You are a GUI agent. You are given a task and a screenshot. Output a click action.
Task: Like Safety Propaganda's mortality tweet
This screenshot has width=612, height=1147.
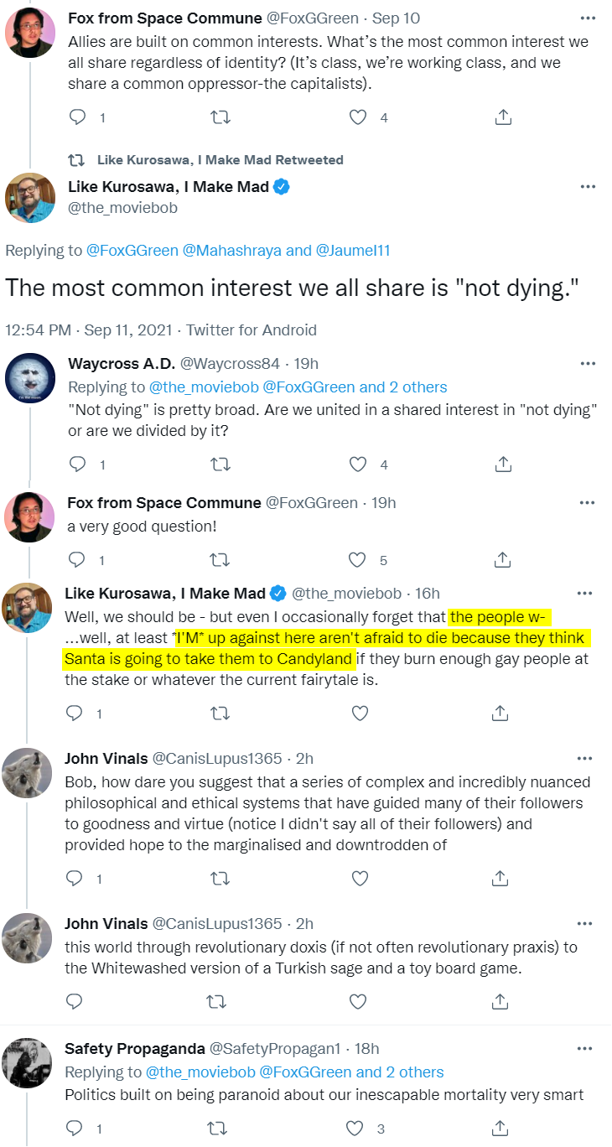tap(358, 1129)
